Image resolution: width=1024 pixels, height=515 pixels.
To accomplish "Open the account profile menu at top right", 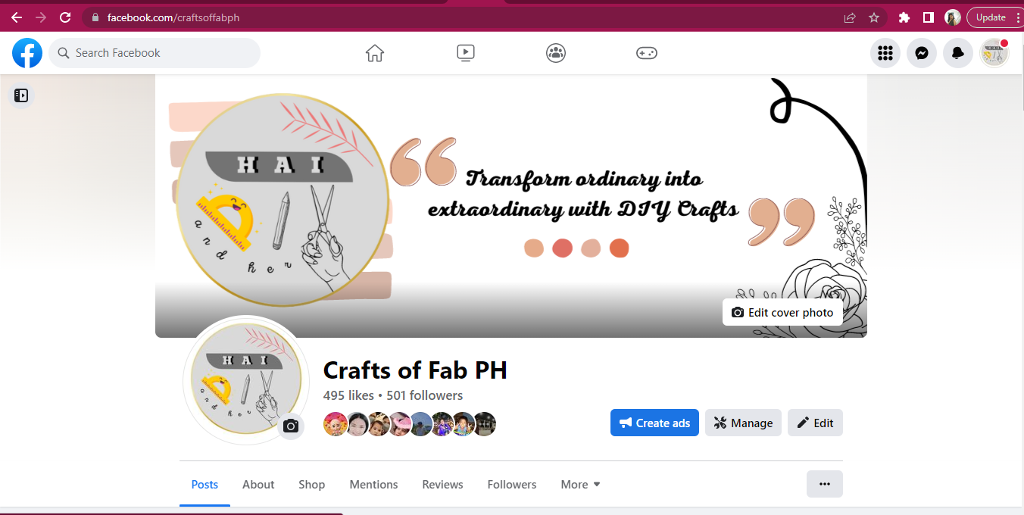I will (994, 53).
